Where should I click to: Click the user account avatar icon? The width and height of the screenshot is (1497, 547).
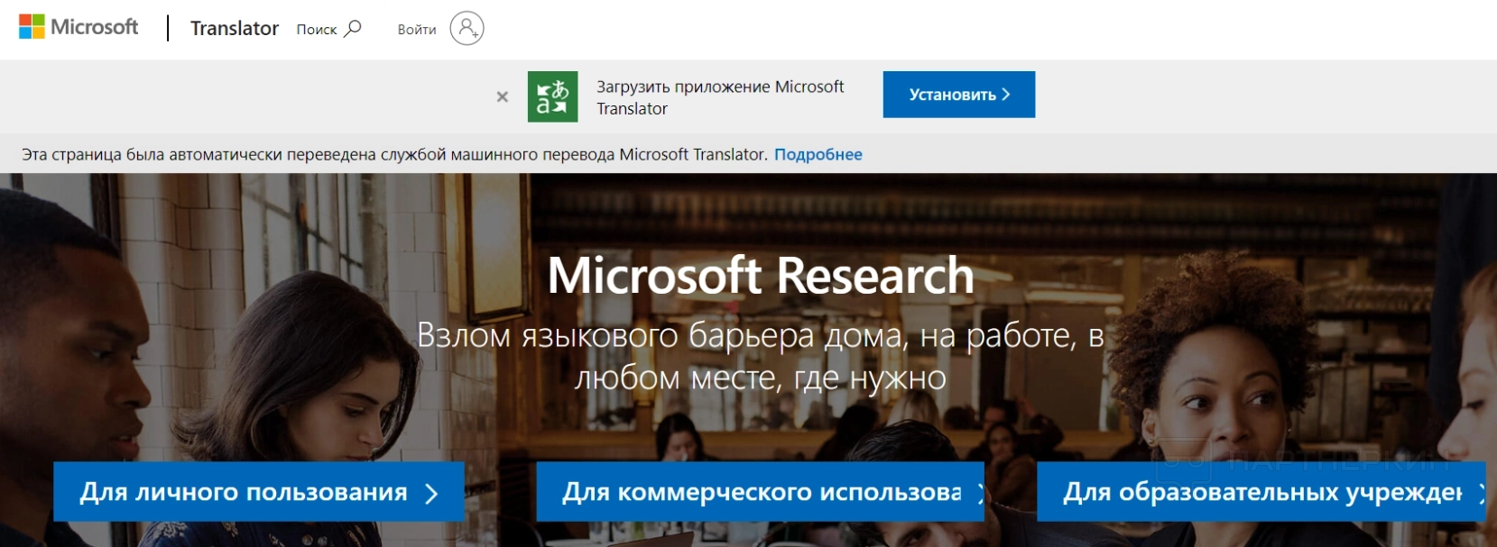(467, 29)
